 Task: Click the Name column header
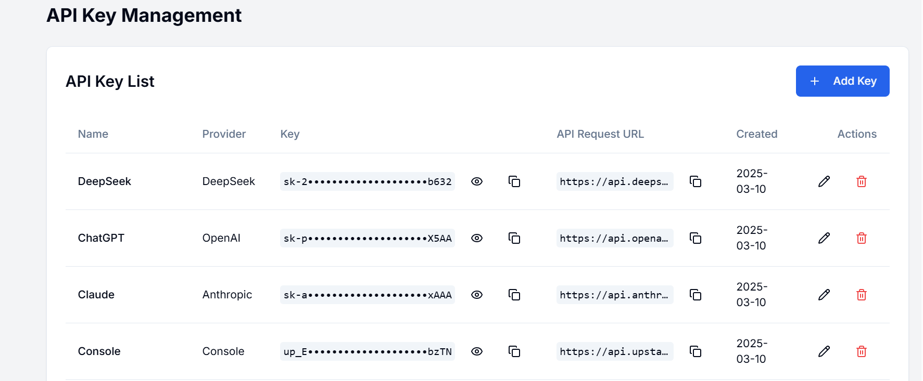tap(93, 134)
